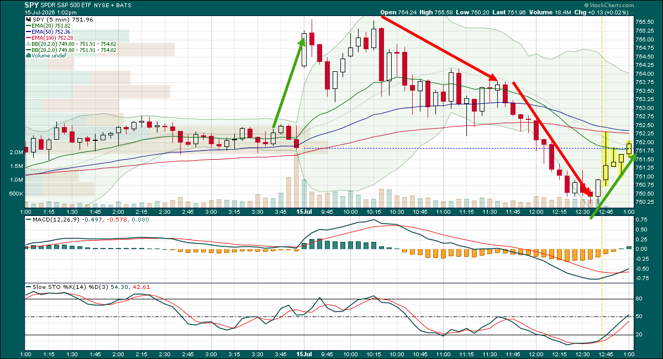
Task: Click the 20 level on stochastic axis
Action: (639, 335)
